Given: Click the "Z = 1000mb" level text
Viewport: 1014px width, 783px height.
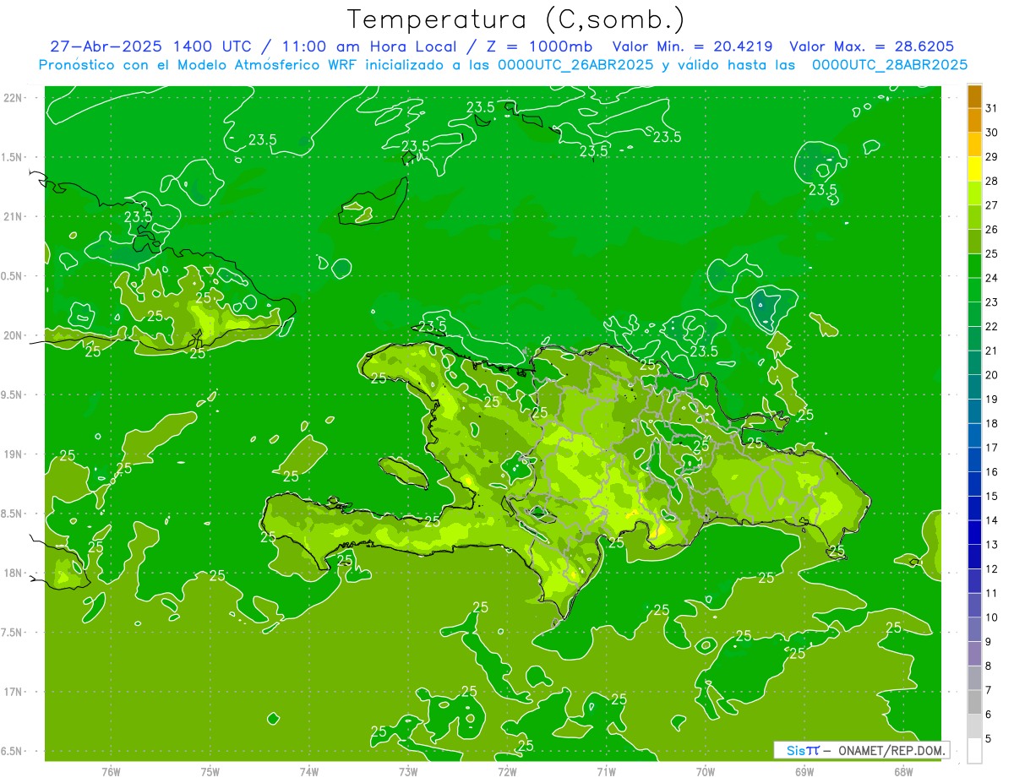Looking at the screenshot, I should (541, 46).
